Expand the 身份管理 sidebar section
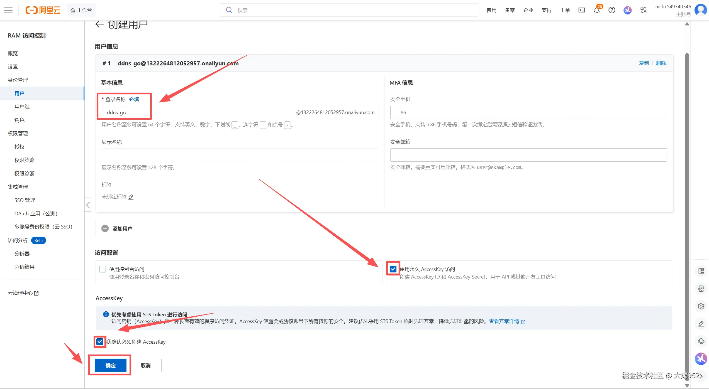 coord(18,80)
